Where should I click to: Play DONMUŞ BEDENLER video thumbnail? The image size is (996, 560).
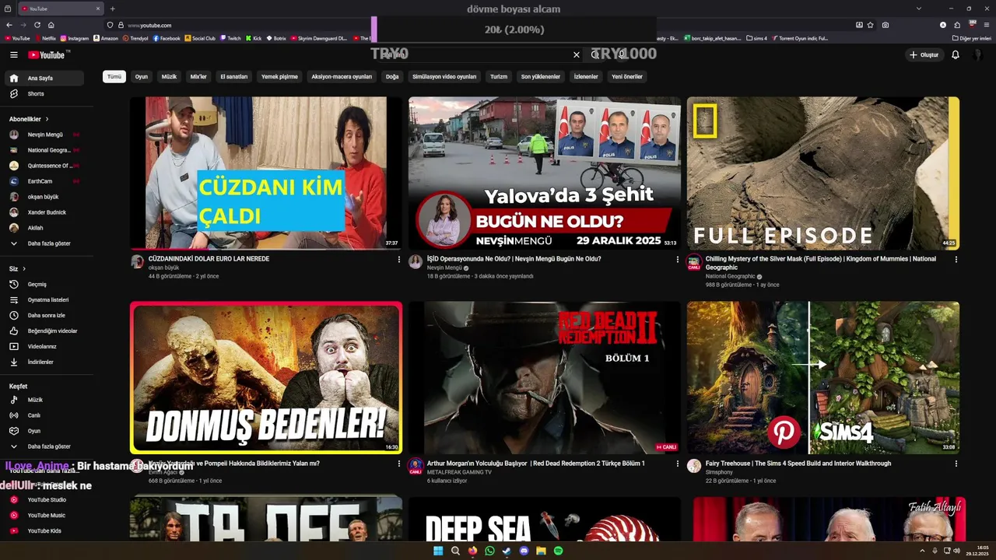pos(266,378)
